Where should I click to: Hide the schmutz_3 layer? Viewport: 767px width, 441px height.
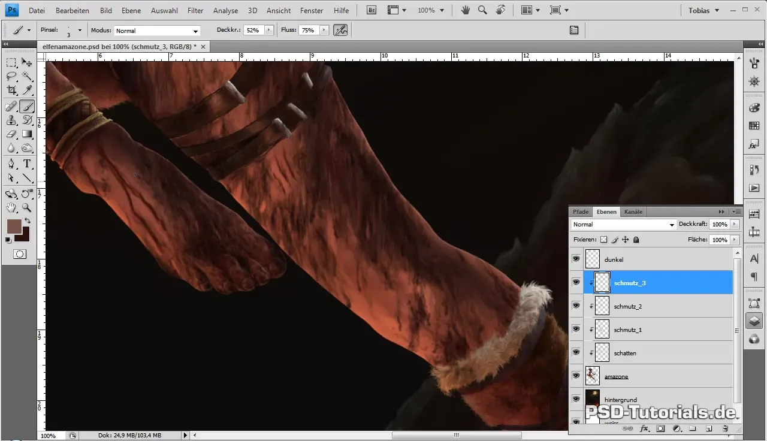[576, 282]
